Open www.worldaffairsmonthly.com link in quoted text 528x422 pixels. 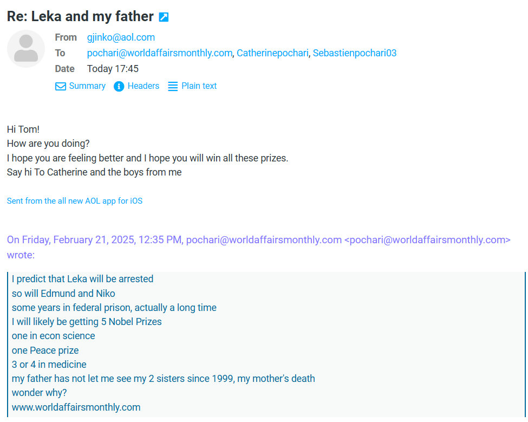tap(76, 407)
